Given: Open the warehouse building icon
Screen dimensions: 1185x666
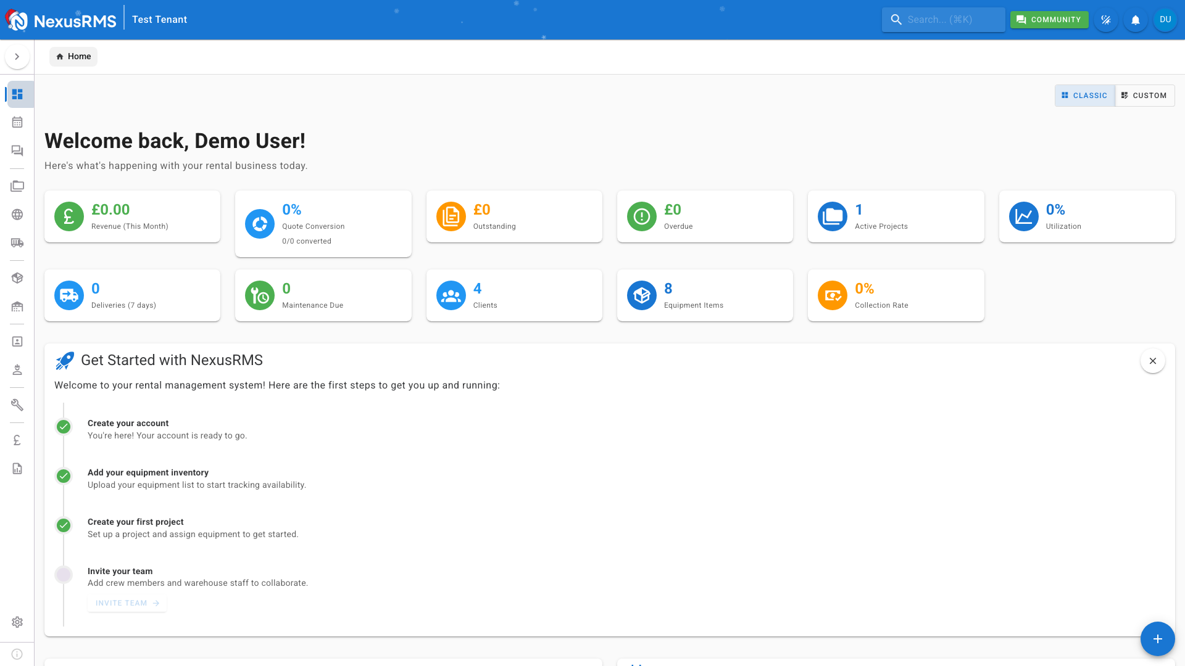Looking at the screenshot, I should pos(17,306).
